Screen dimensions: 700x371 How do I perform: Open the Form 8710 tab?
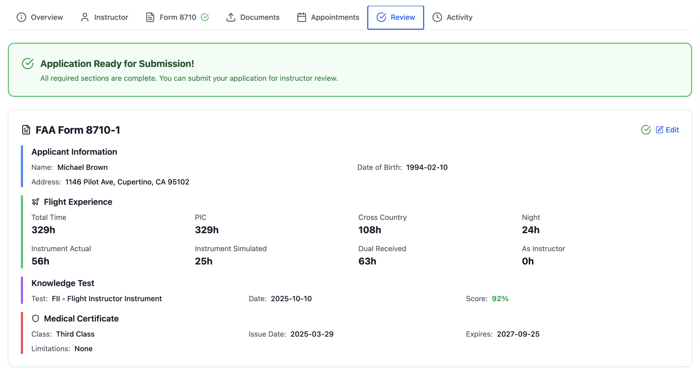coord(177,17)
